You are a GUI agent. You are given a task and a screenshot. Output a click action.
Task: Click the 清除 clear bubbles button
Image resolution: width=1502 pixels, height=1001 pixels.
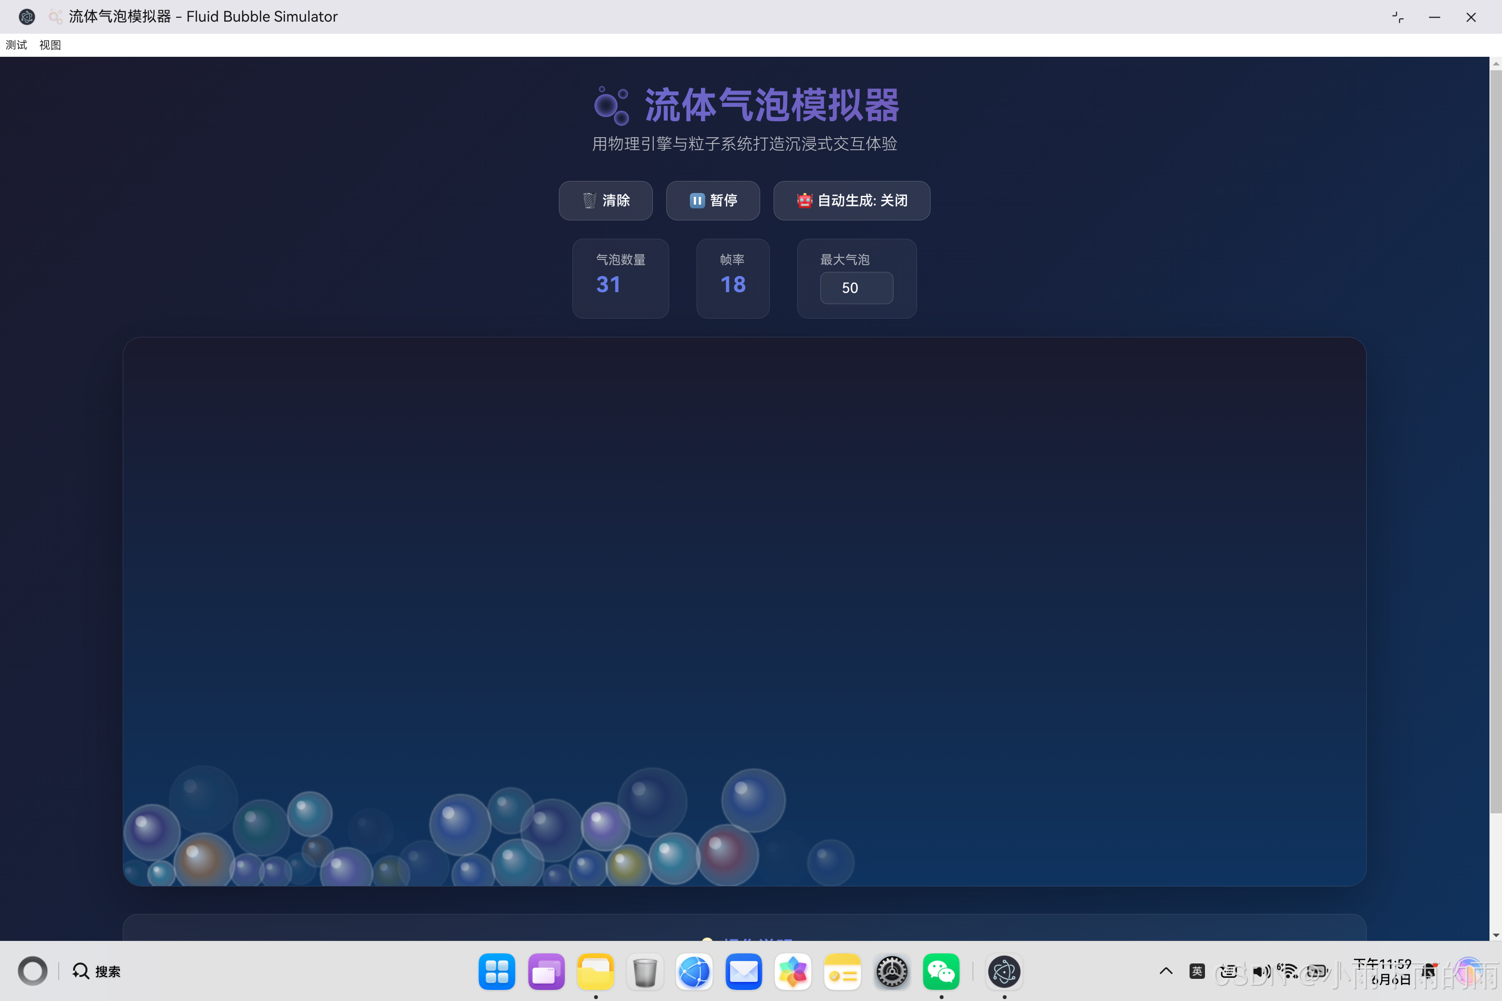(606, 201)
